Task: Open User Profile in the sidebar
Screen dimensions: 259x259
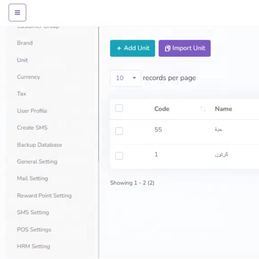Action: [32, 111]
